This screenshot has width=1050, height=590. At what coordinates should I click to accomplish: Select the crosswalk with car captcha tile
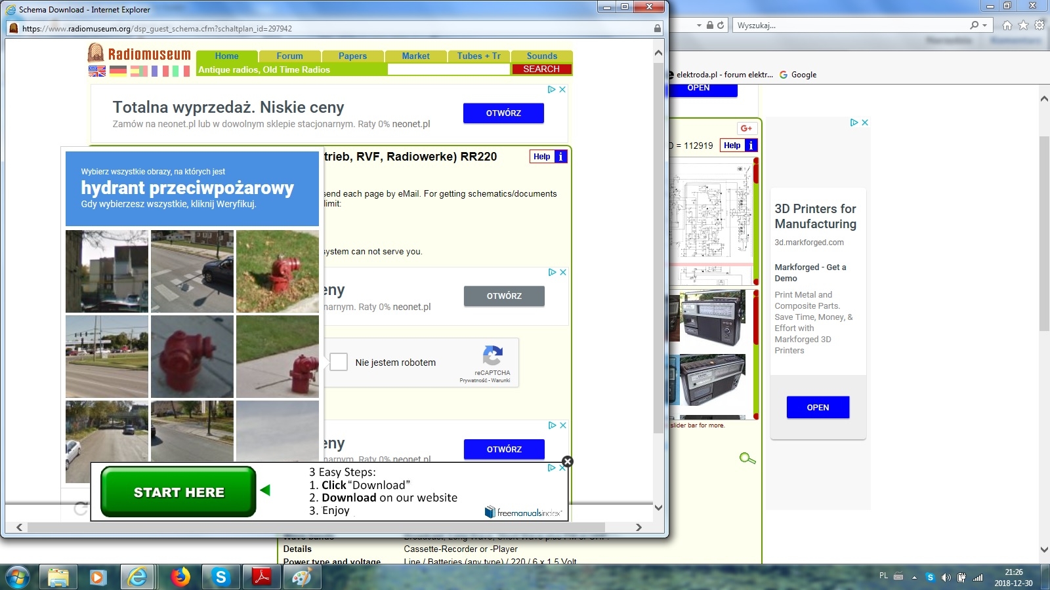(x=192, y=271)
